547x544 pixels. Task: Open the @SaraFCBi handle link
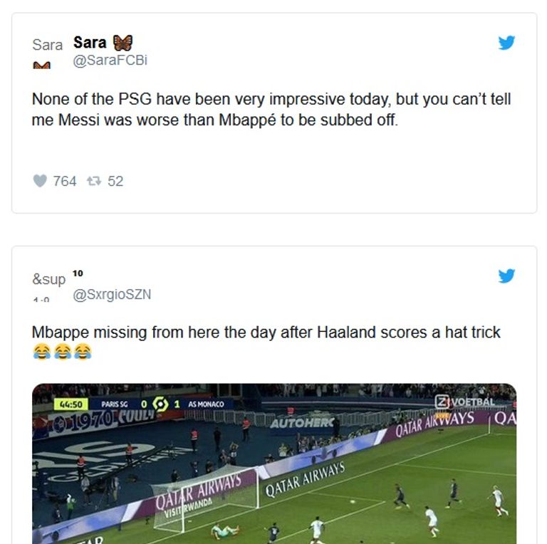click(110, 60)
